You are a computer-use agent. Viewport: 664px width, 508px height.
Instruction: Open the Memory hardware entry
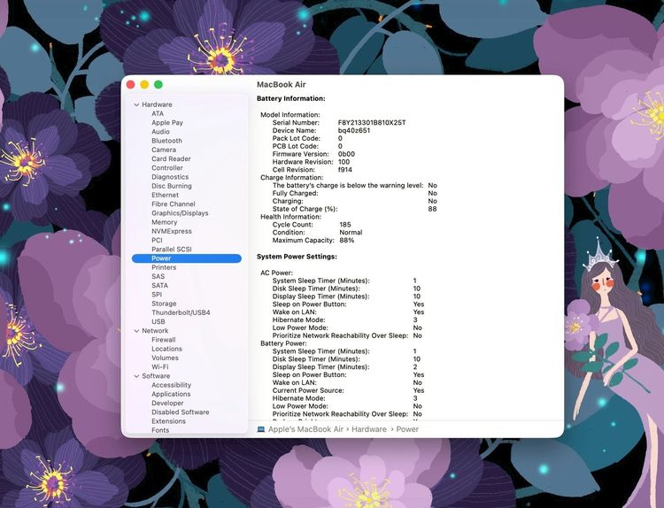(164, 222)
